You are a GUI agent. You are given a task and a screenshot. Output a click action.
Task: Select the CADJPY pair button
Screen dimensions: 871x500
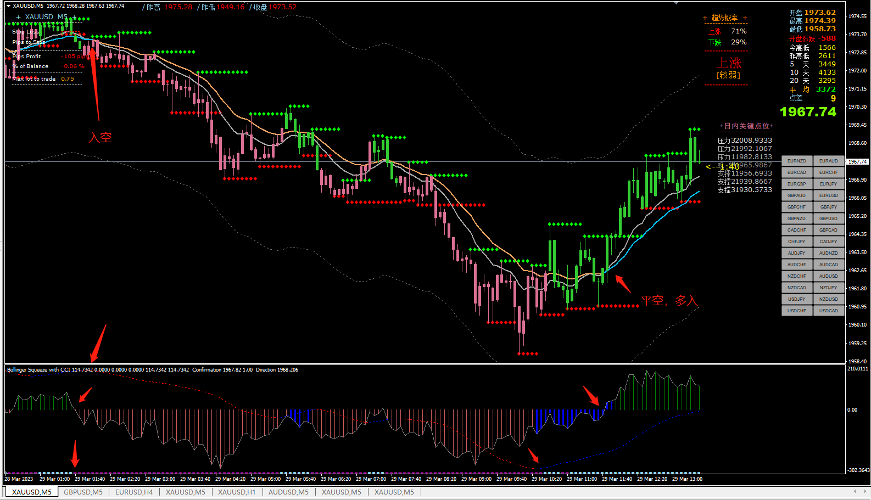pos(829,241)
